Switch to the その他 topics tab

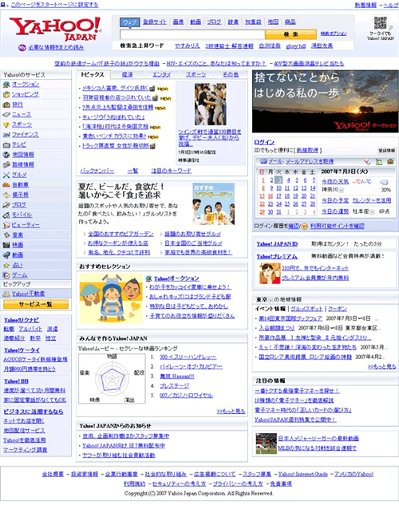pos(231,75)
